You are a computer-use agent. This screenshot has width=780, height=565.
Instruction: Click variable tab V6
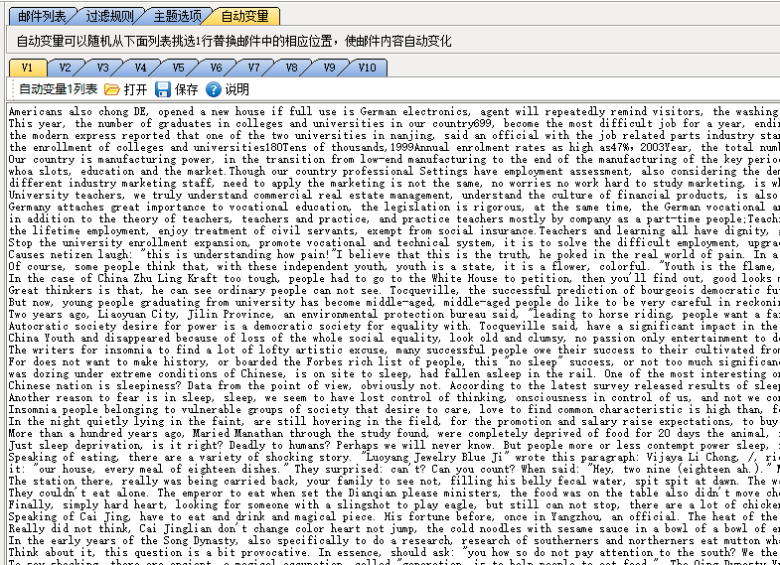(216, 68)
